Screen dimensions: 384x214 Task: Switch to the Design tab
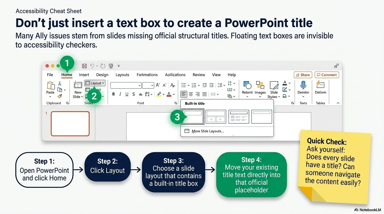pos(102,75)
